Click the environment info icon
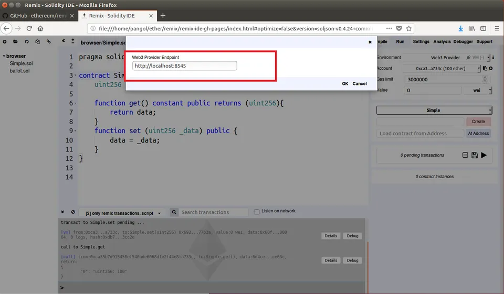Viewport: 504px width, 294px height. click(493, 58)
